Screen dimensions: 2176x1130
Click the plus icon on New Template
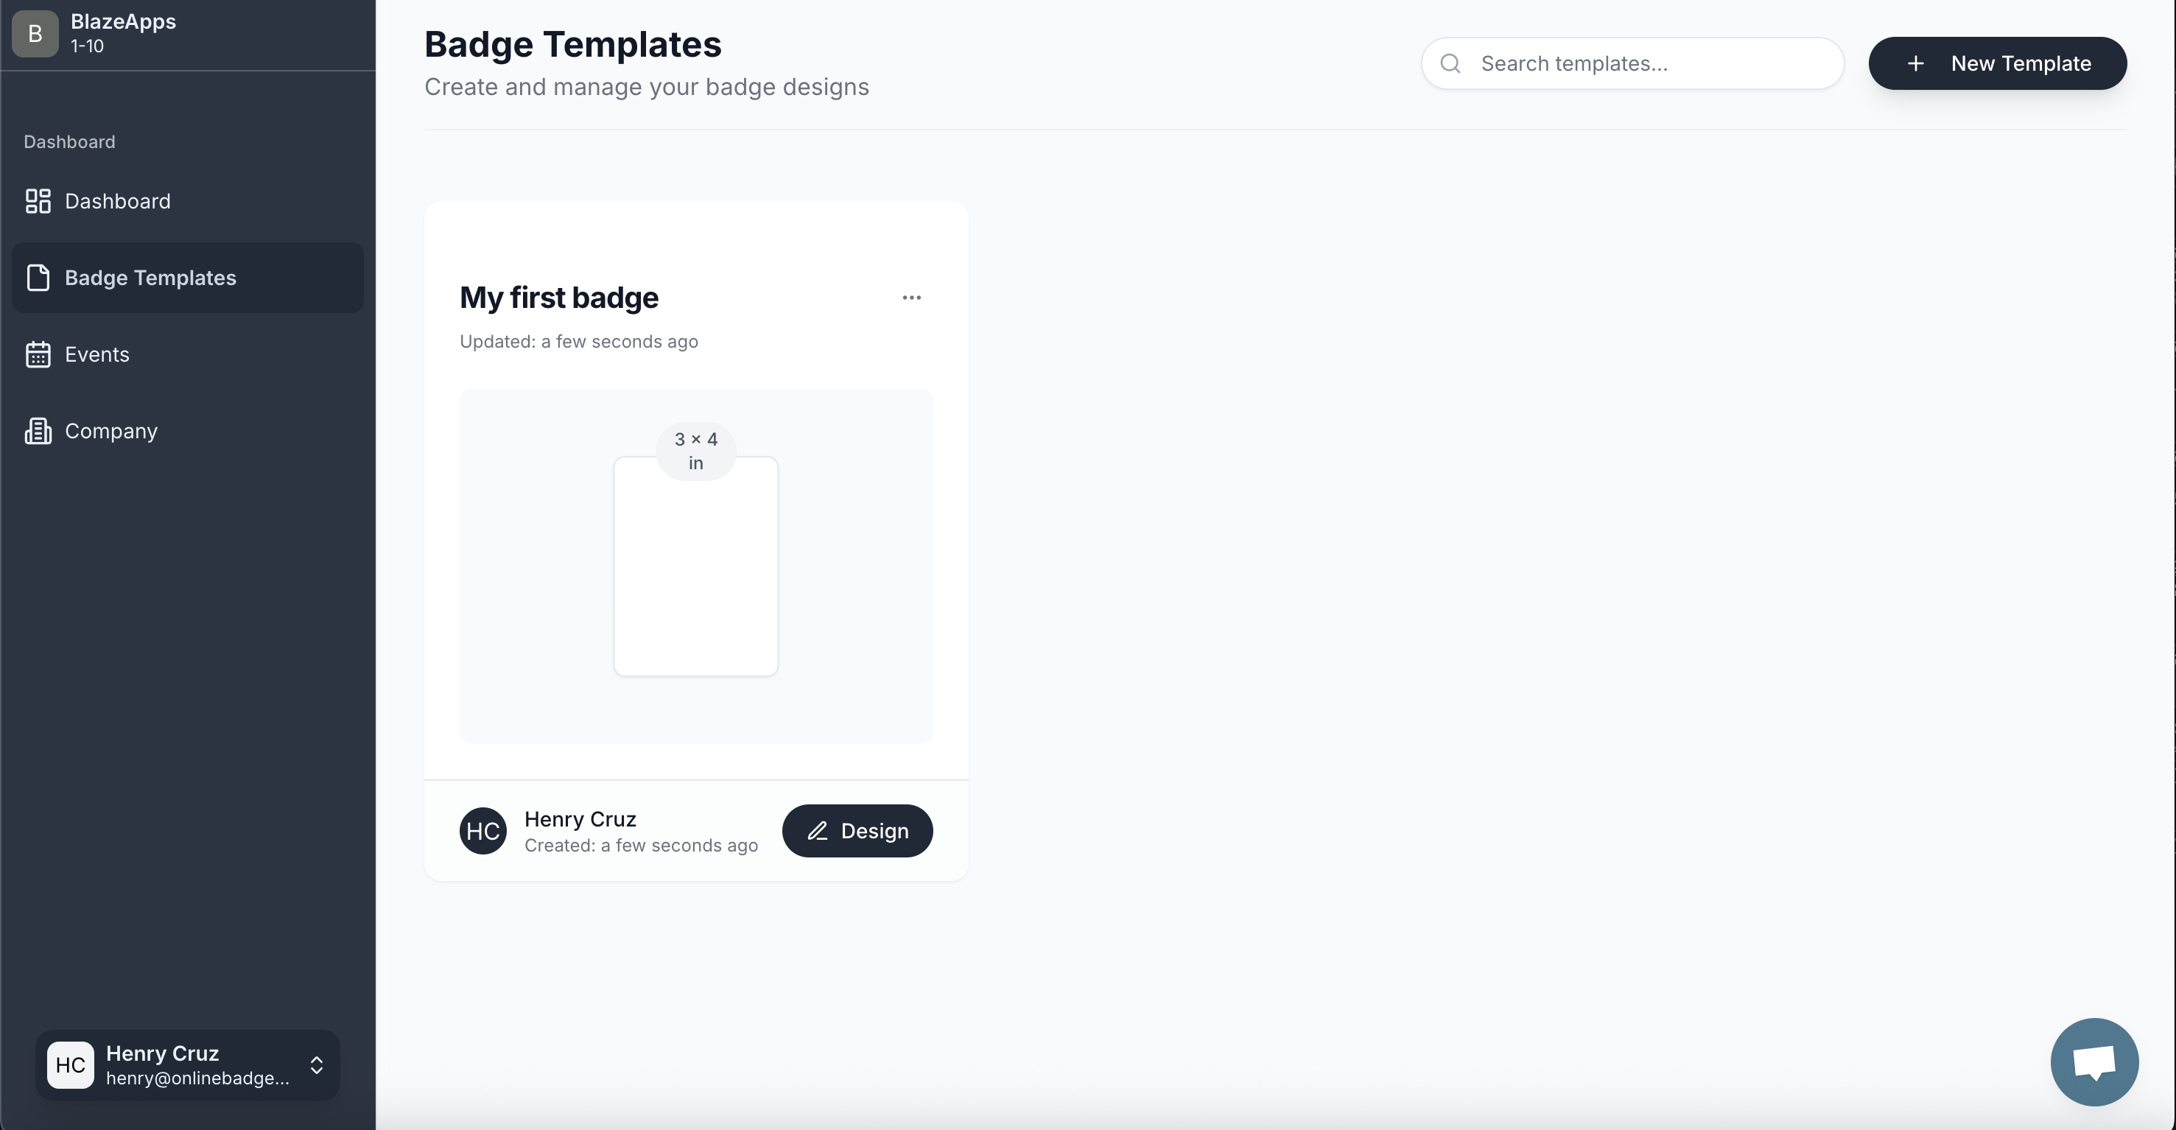click(1915, 63)
